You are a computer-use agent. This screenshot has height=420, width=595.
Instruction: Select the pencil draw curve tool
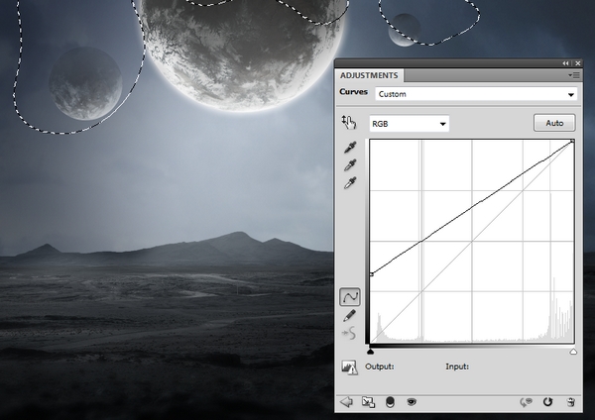tap(350, 315)
